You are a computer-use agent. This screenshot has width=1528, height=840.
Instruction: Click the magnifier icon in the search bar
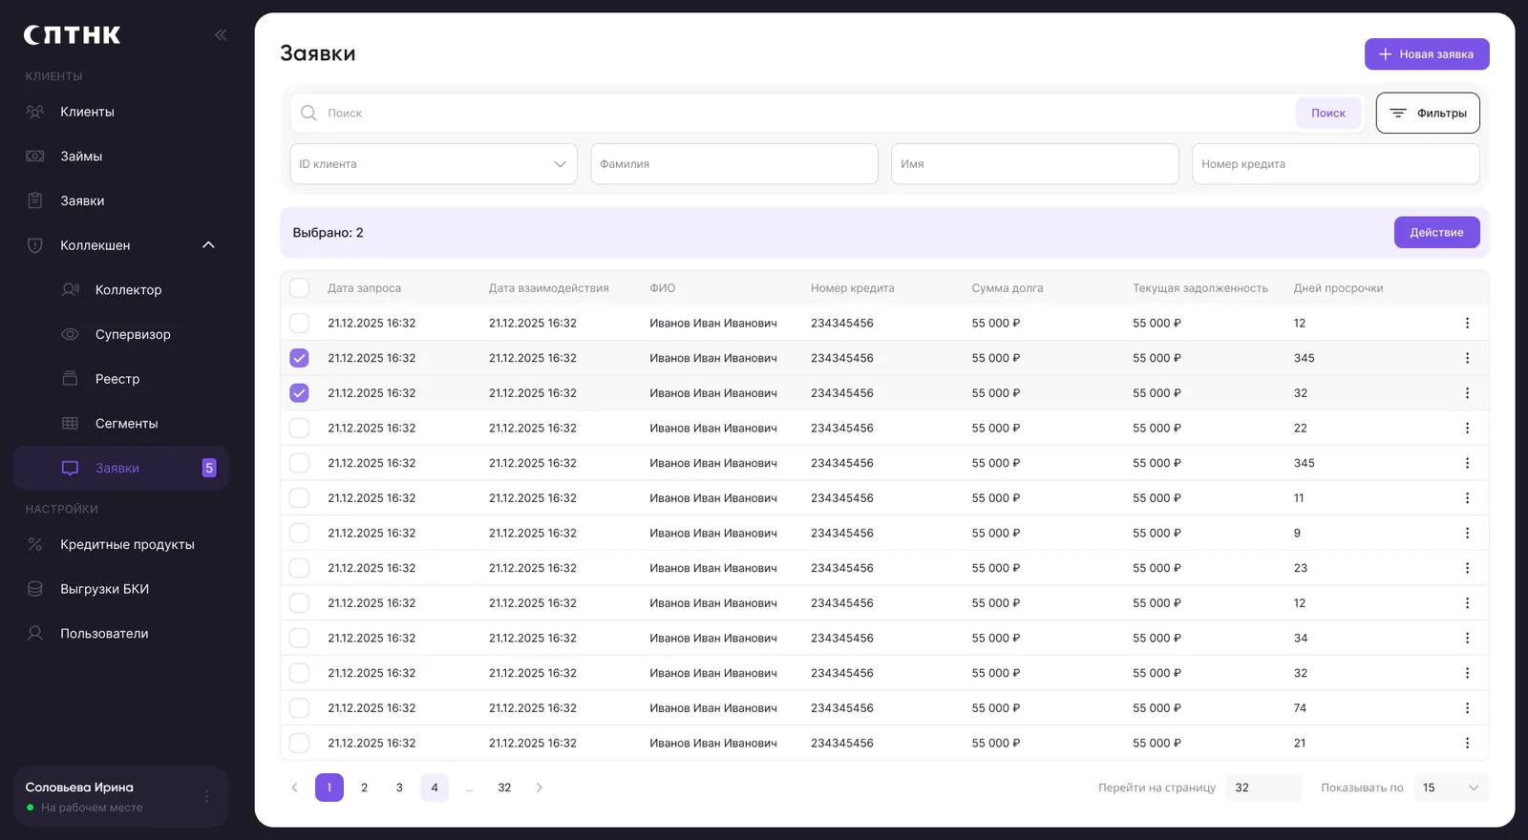[308, 113]
